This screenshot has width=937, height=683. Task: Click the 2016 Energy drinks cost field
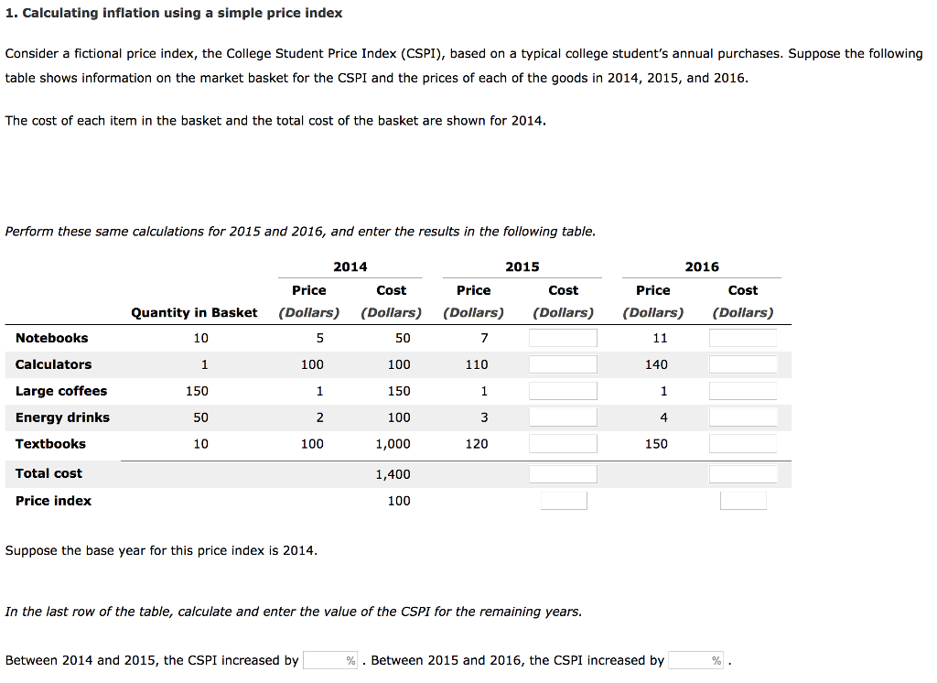pyautogui.click(x=742, y=417)
